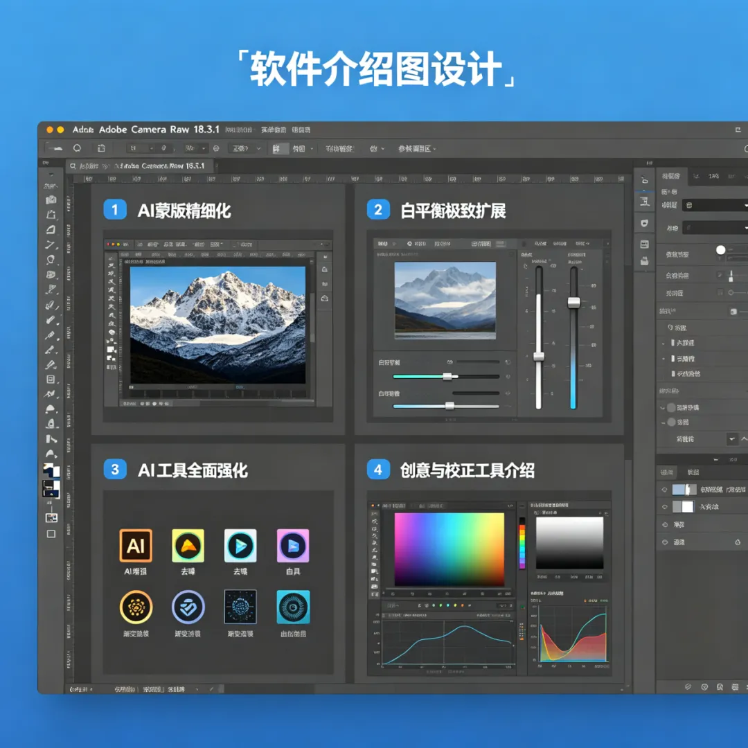Toggle visibility of the blue-thumbnail layer

point(664,490)
